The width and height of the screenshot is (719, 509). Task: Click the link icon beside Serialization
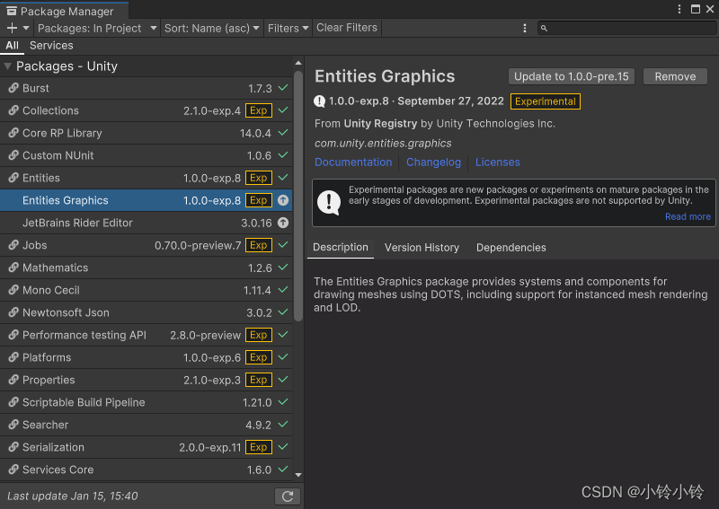click(x=13, y=447)
